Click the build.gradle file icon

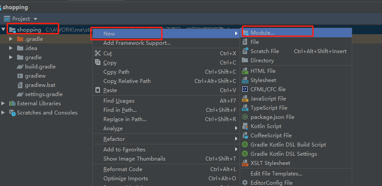click(x=20, y=67)
